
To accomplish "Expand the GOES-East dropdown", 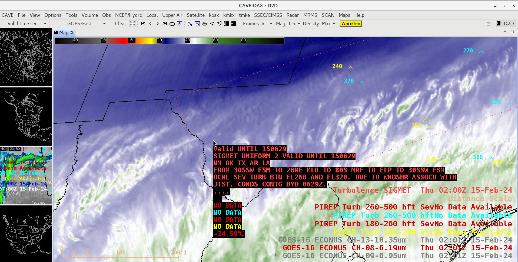I will pyautogui.click(x=86, y=24).
